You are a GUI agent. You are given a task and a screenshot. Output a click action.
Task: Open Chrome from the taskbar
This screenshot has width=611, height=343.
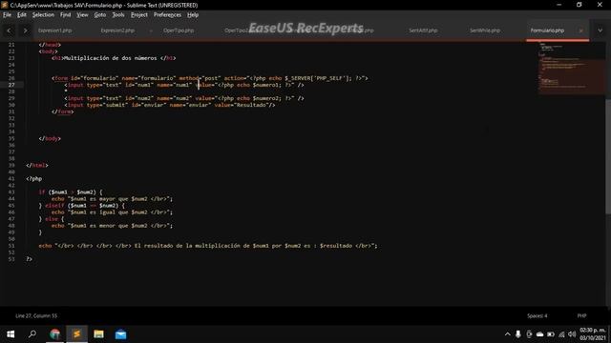[55, 334]
